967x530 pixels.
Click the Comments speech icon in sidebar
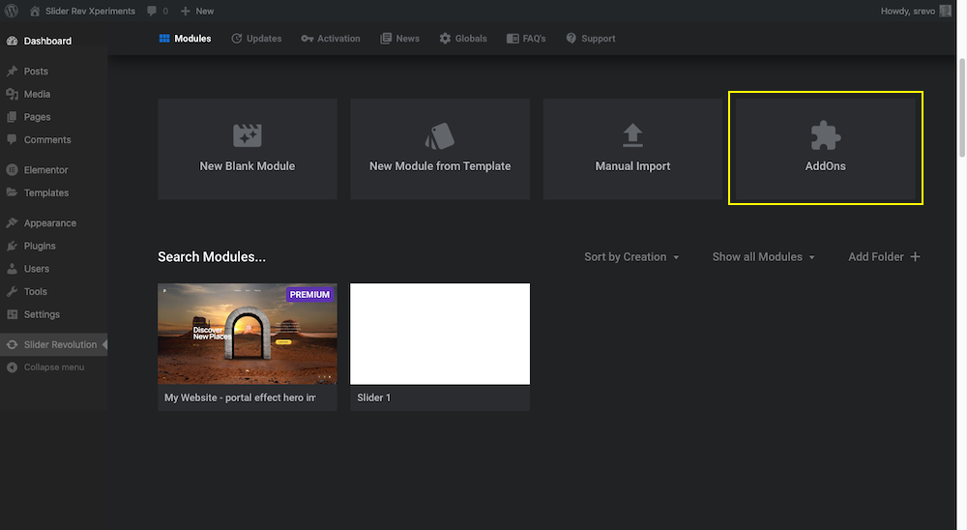tap(12, 139)
